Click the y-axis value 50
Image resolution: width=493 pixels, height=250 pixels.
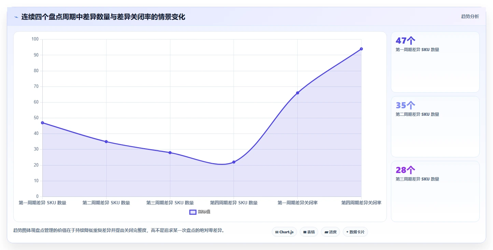coord(36,118)
